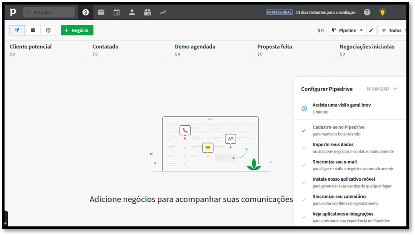Click the PROFISSIONAL plan badge

(279, 12)
